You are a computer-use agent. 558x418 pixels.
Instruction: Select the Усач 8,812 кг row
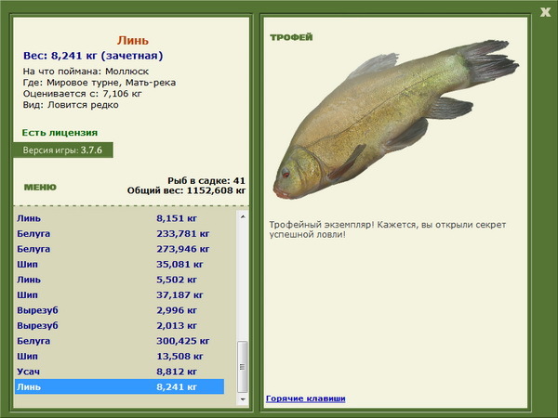tap(120, 372)
